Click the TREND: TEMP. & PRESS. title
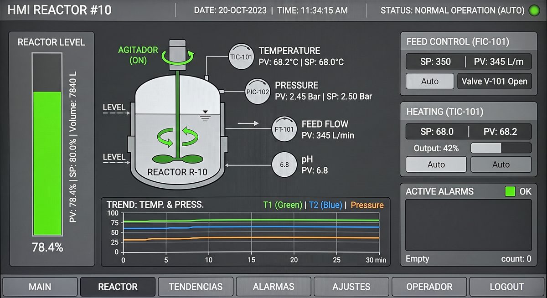547x298 pixels. click(x=155, y=205)
